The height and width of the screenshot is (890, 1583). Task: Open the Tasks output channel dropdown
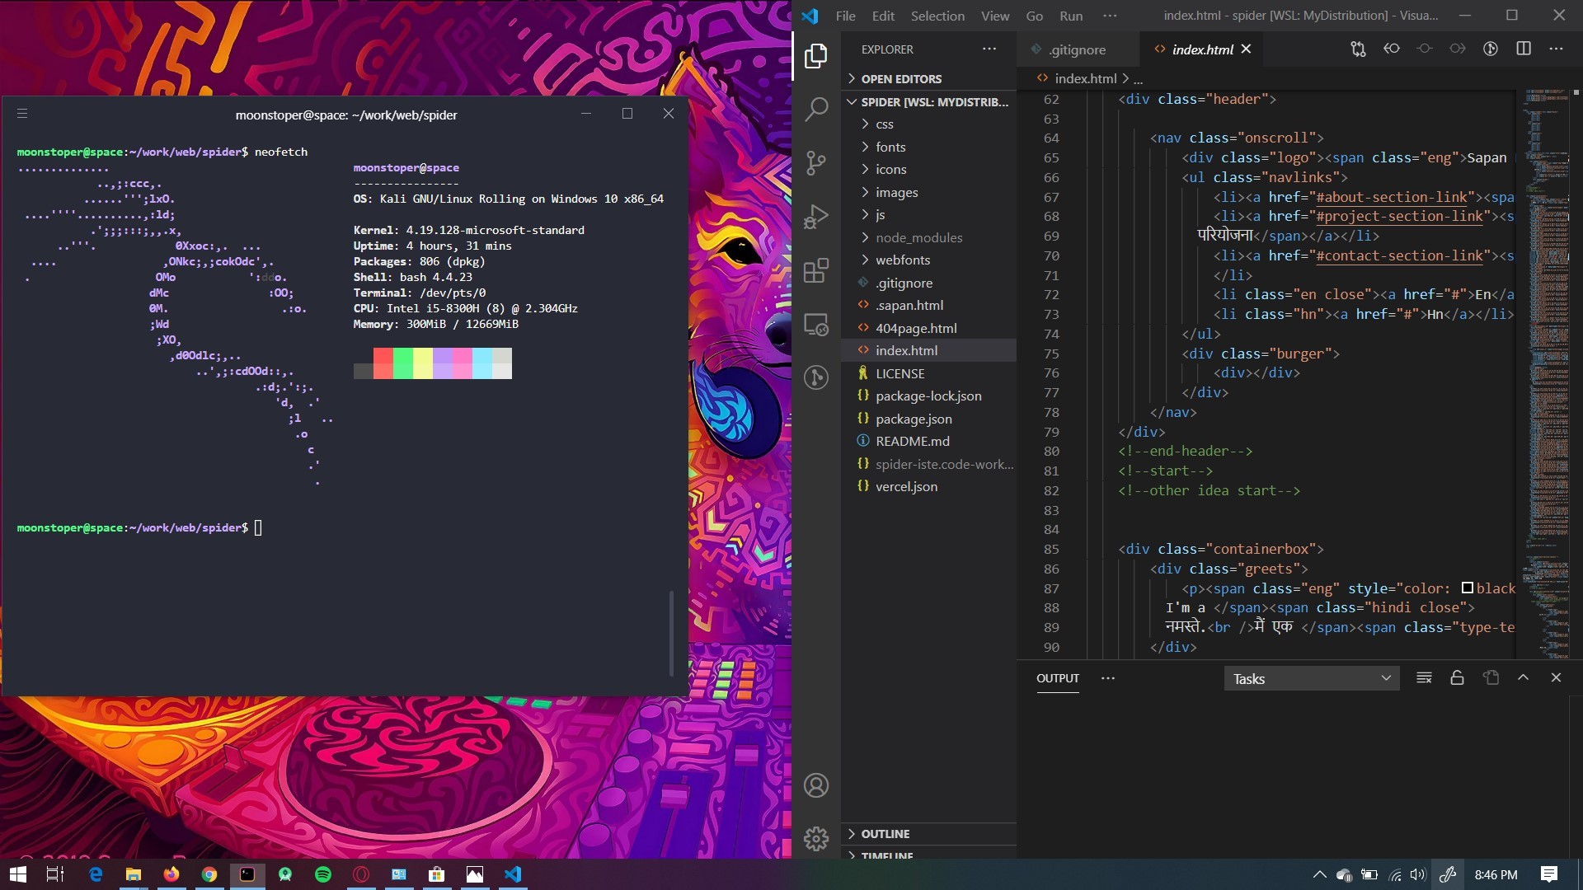[x=1311, y=678]
